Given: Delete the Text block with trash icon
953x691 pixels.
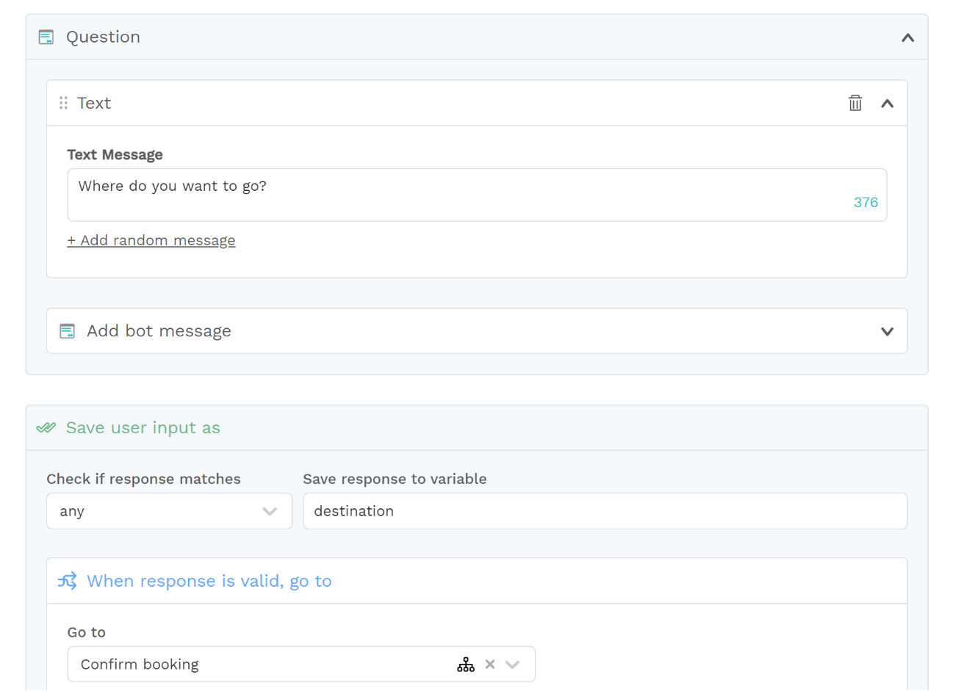Looking at the screenshot, I should [855, 103].
